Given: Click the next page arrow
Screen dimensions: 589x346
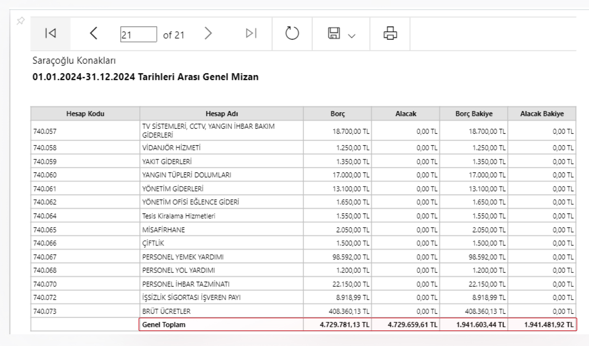Looking at the screenshot, I should 208,33.
